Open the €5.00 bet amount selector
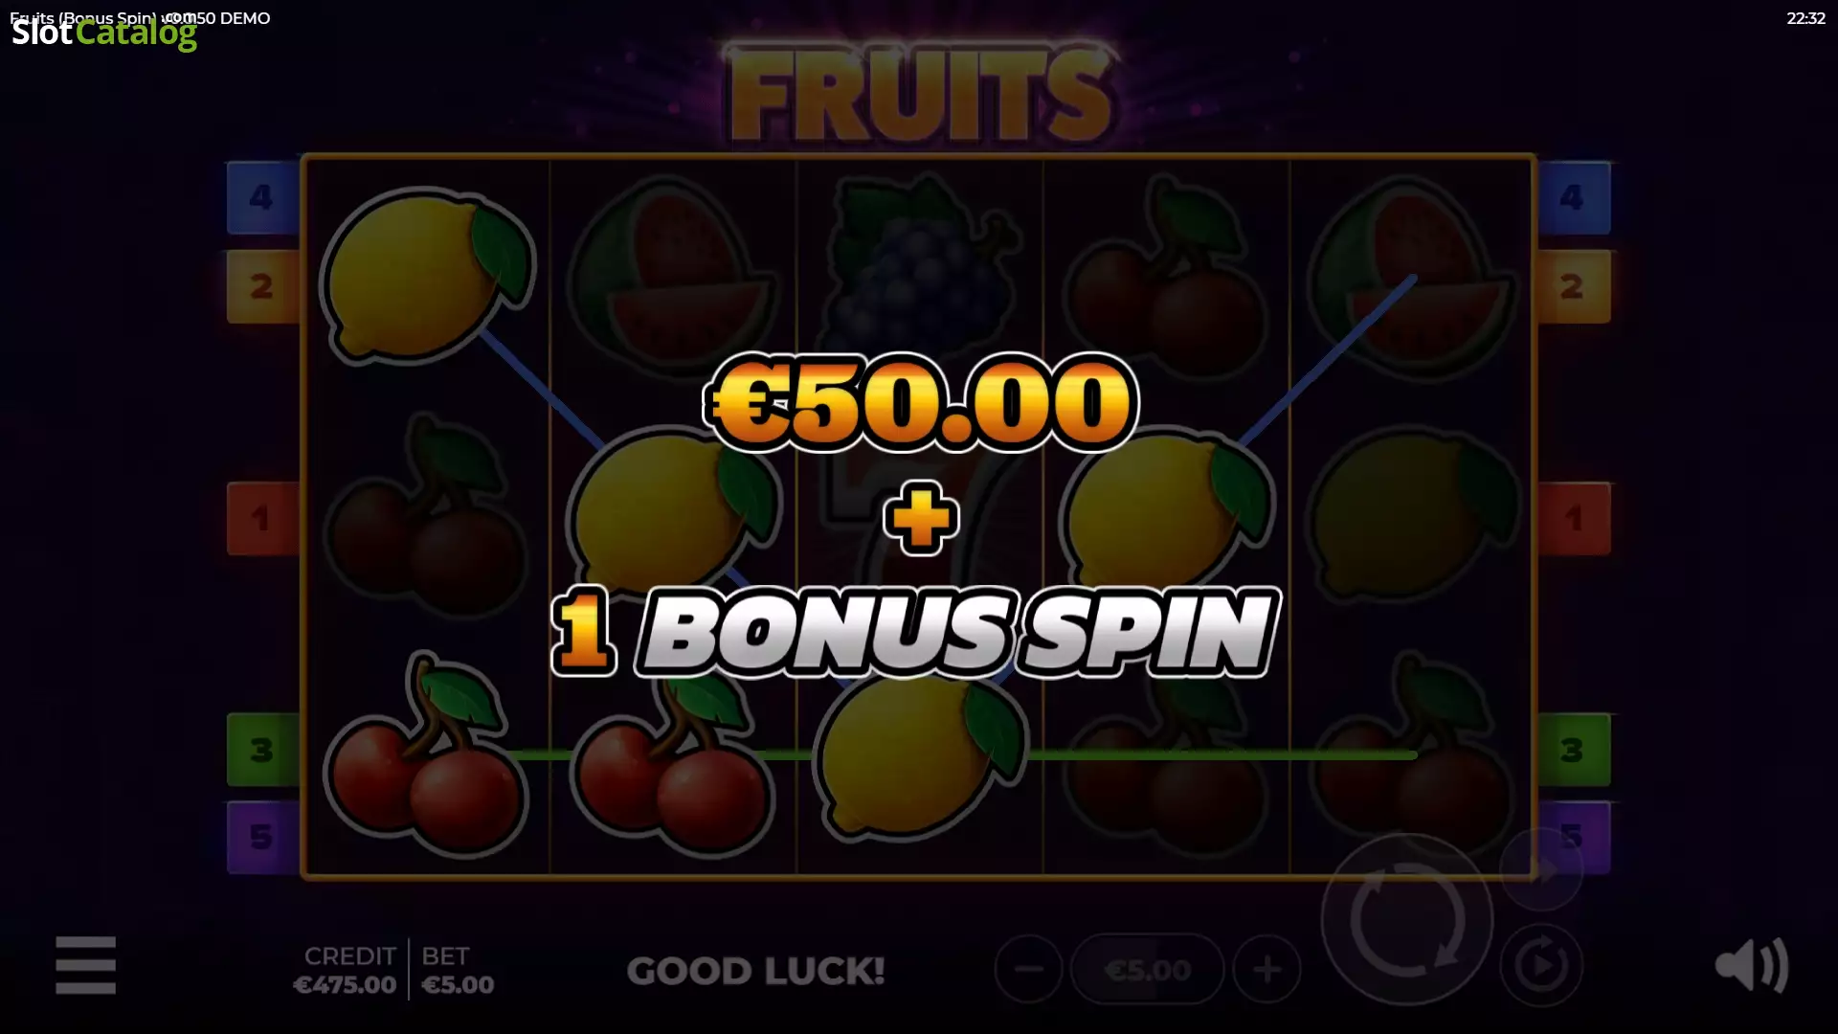The image size is (1838, 1034). (1147, 970)
